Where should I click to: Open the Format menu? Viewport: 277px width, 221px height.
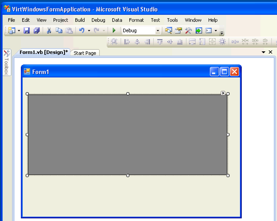tap(136, 20)
